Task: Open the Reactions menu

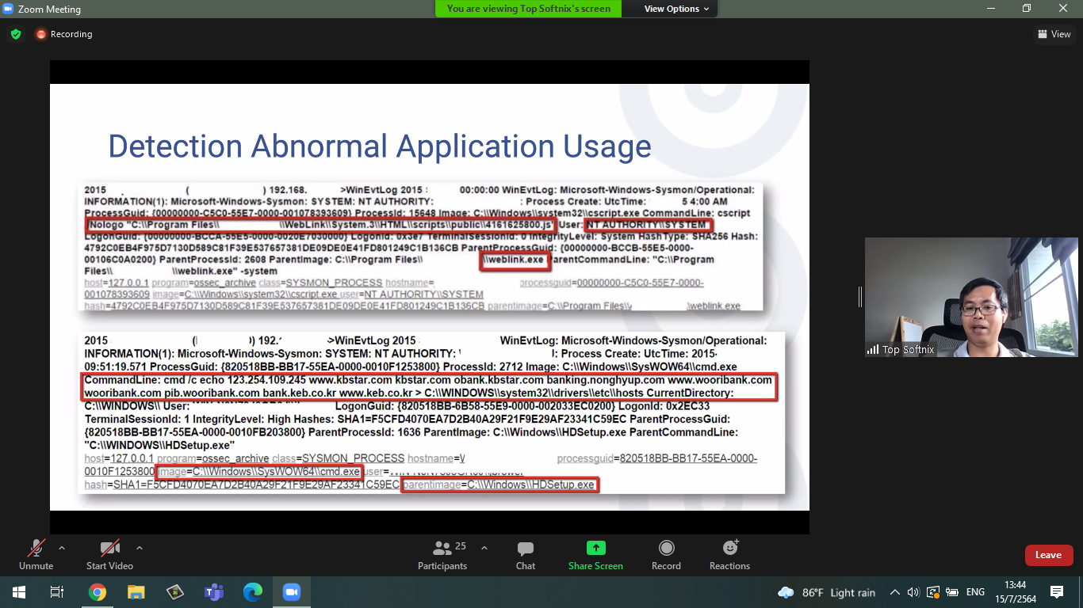Action: pos(729,555)
